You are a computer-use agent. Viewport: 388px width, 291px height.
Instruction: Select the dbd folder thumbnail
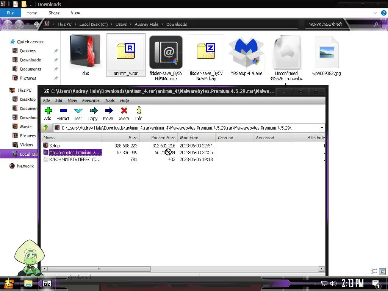click(x=86, y=55)
